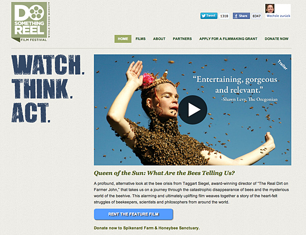Click the user profile photo thumbnail

270,8
